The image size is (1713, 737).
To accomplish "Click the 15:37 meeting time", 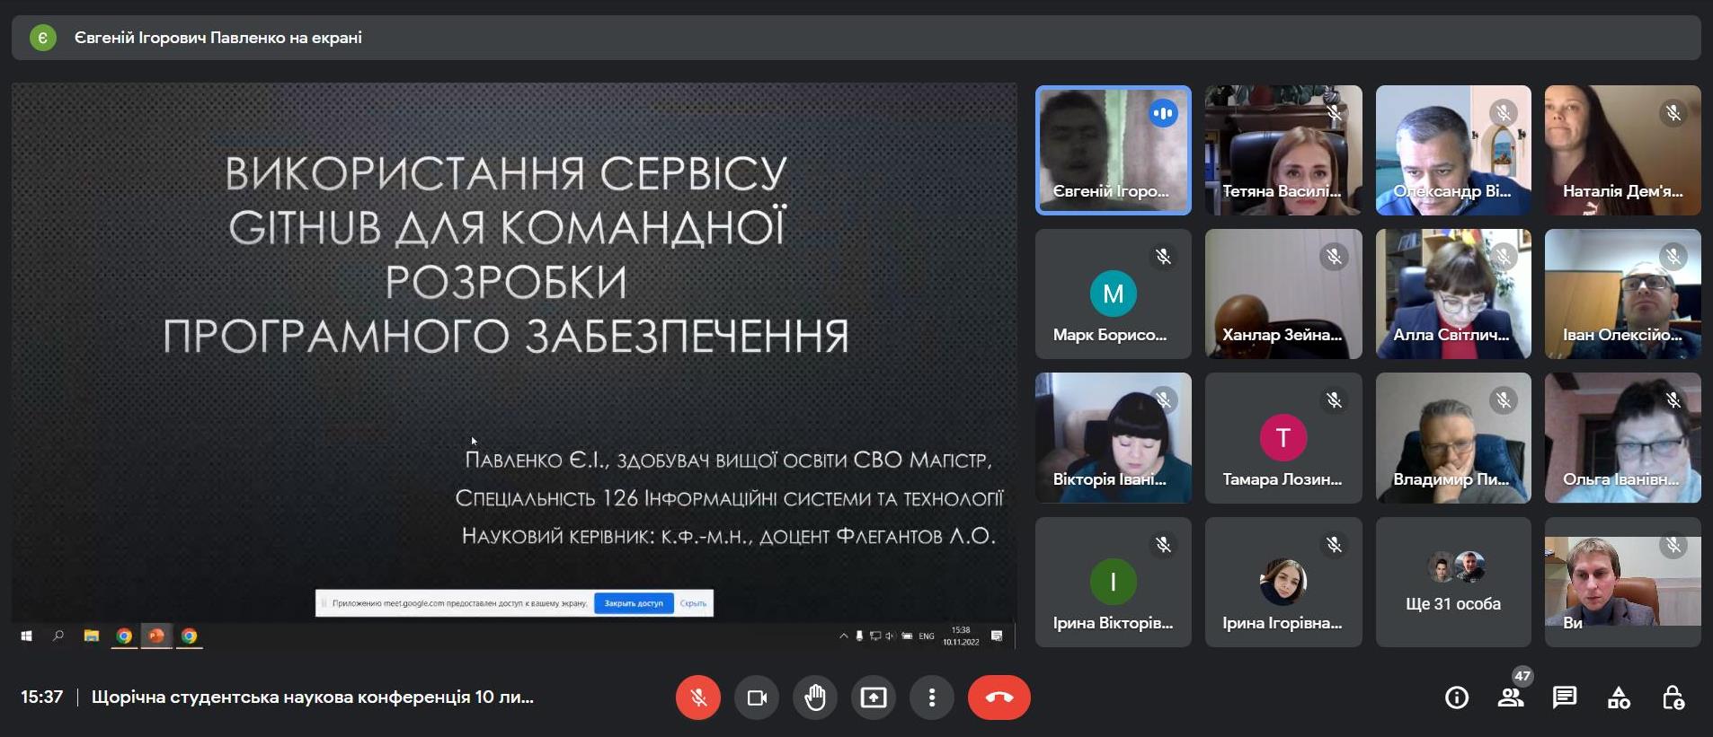I will click(42, 697).
